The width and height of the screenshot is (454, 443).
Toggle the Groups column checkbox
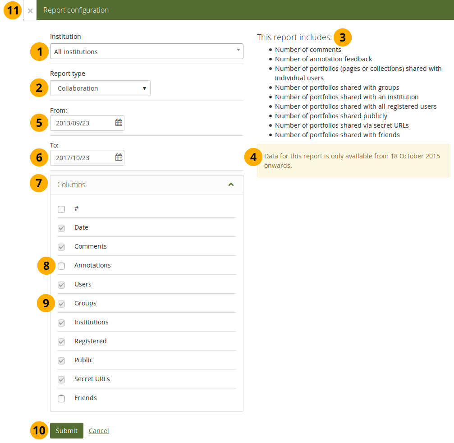(61, 304)
